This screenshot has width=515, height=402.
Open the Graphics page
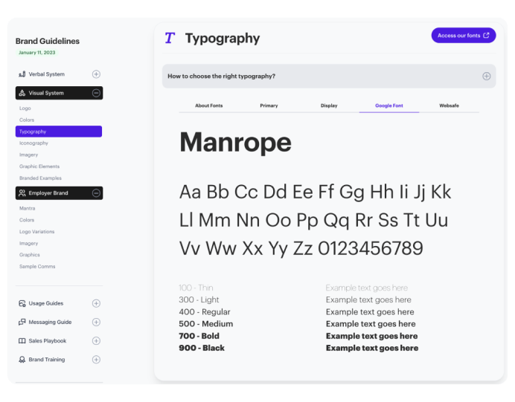tap(30, 255)
